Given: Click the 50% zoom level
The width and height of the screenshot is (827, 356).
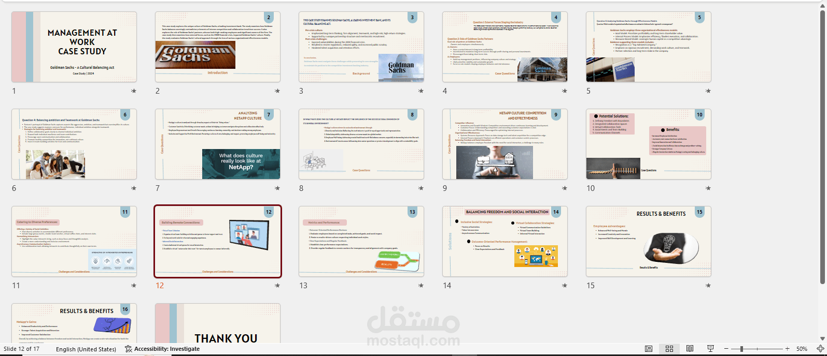Looking at the screenshot, I should [802, 349].
